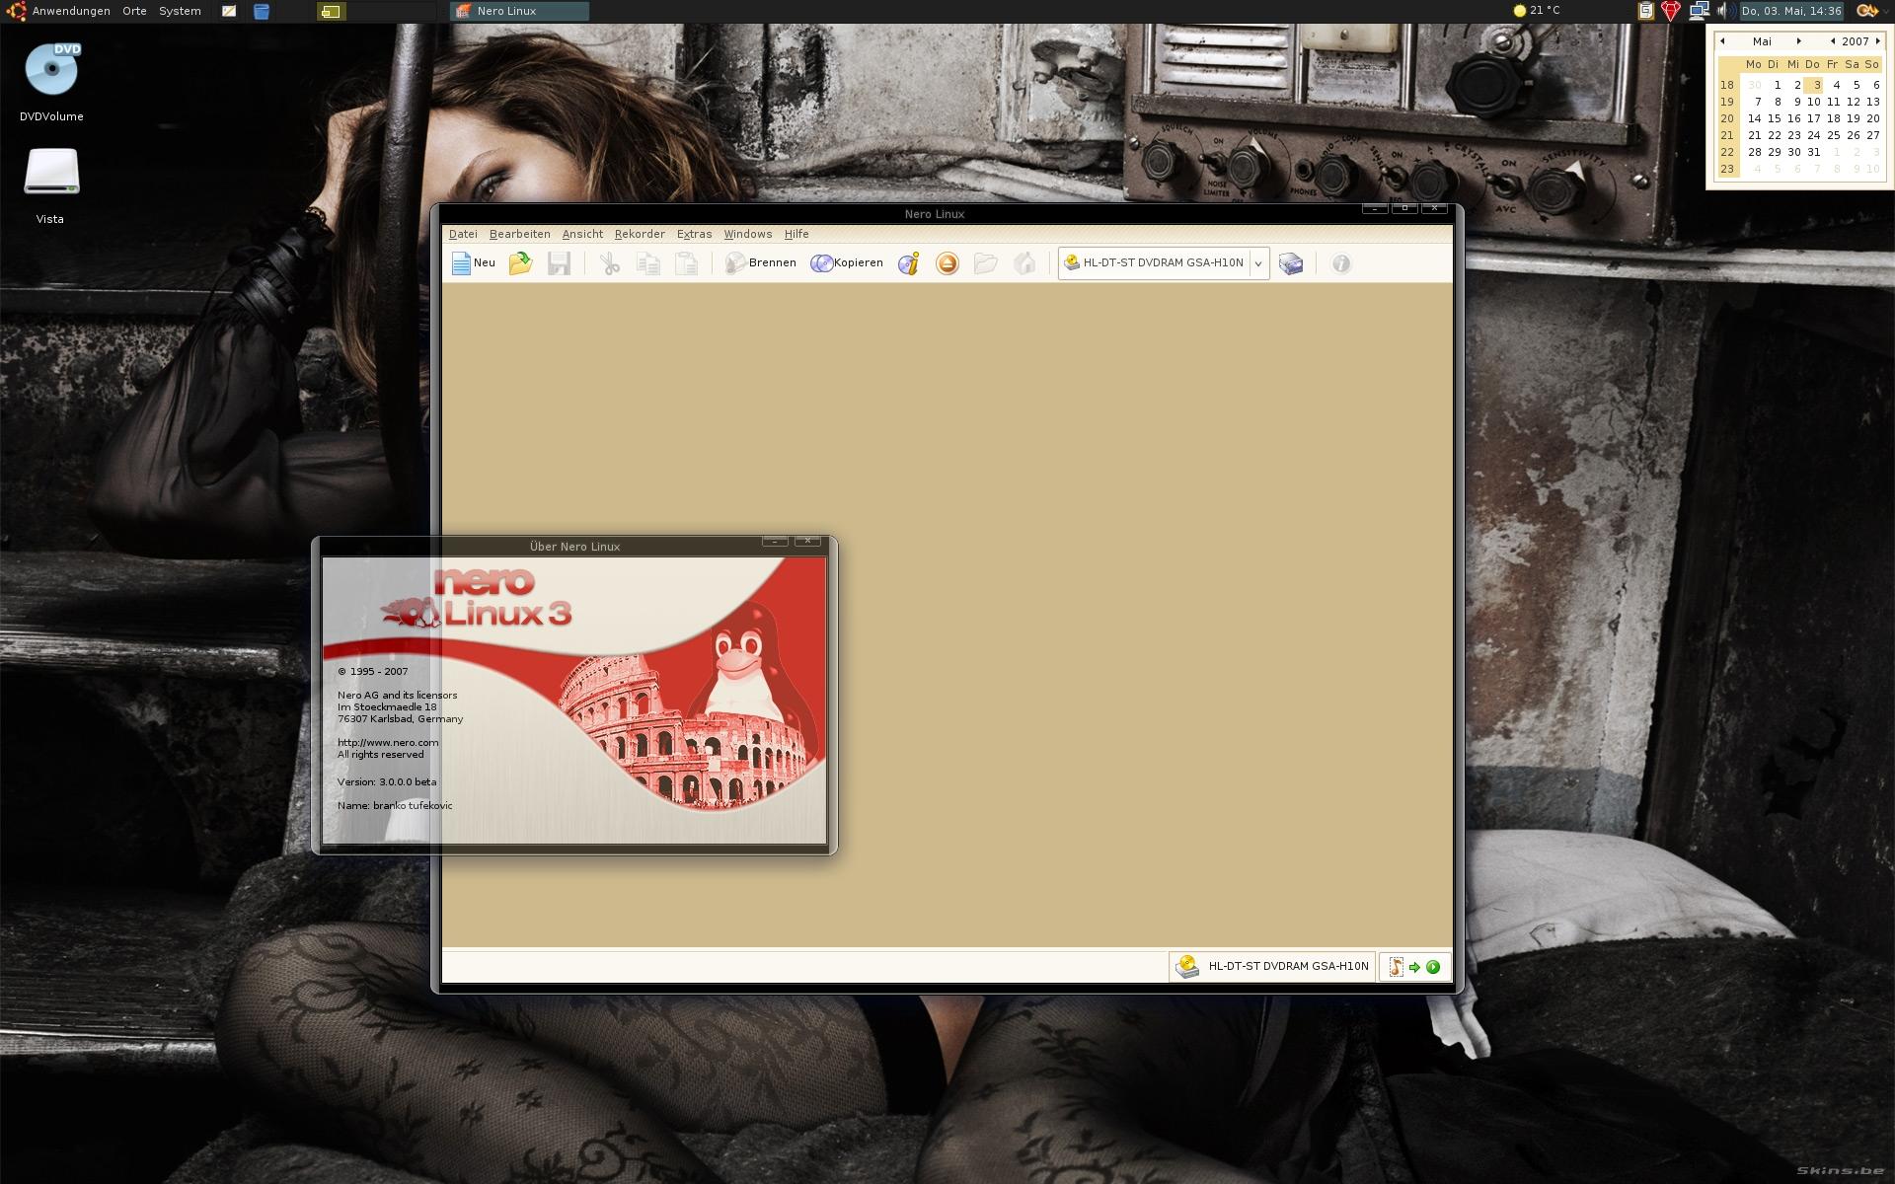Click the orange user switcher panel icon
This screenshot has width=1895, height=1184.
(x=1867, y=11)
